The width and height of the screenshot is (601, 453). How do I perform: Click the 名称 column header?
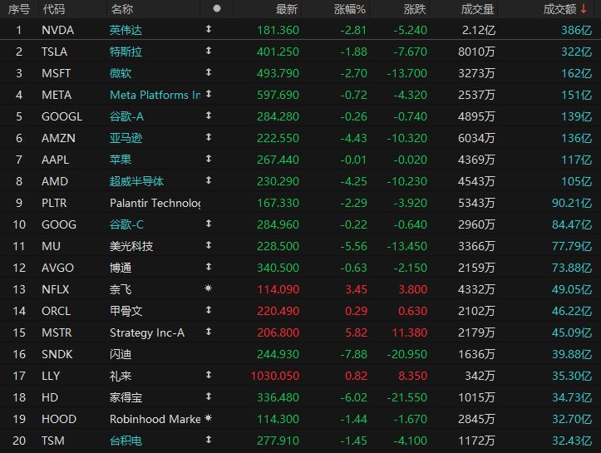coord(122,9)
